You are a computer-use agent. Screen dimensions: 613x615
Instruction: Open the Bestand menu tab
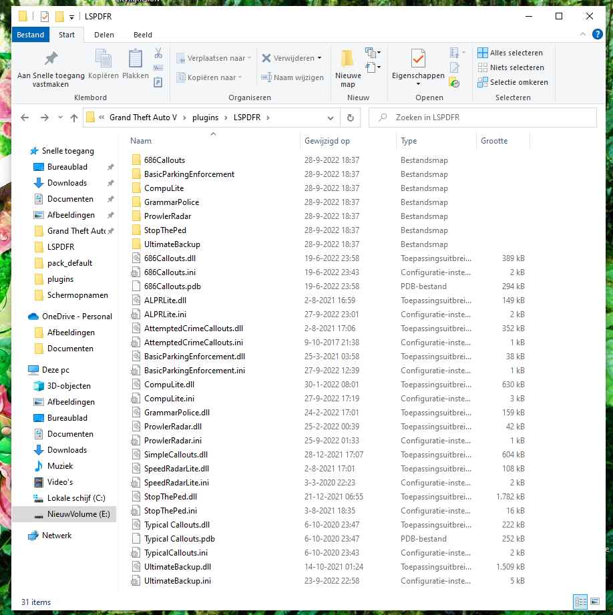[30, 35]
